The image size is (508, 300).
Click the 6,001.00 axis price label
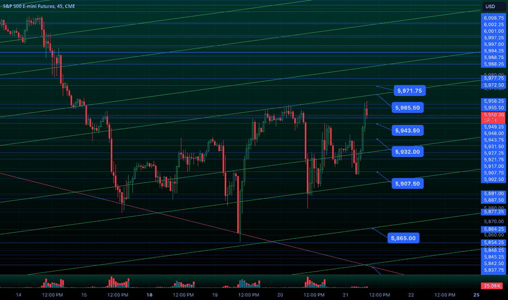tap(494, 31)
